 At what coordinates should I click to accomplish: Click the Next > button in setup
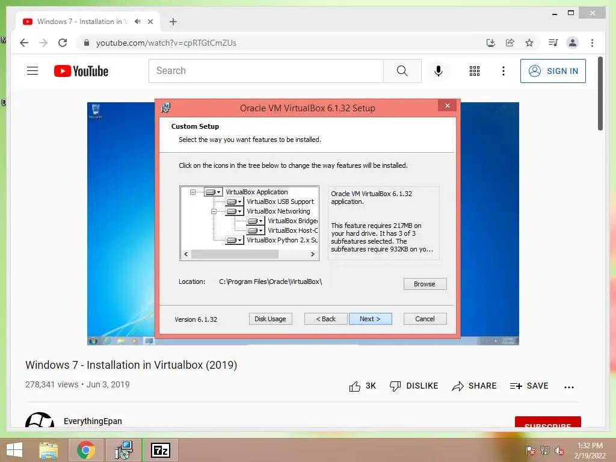coord(370,319)
